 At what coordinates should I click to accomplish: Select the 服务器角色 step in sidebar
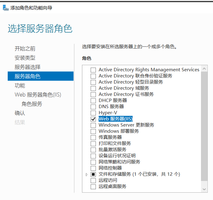coord(41,76)
